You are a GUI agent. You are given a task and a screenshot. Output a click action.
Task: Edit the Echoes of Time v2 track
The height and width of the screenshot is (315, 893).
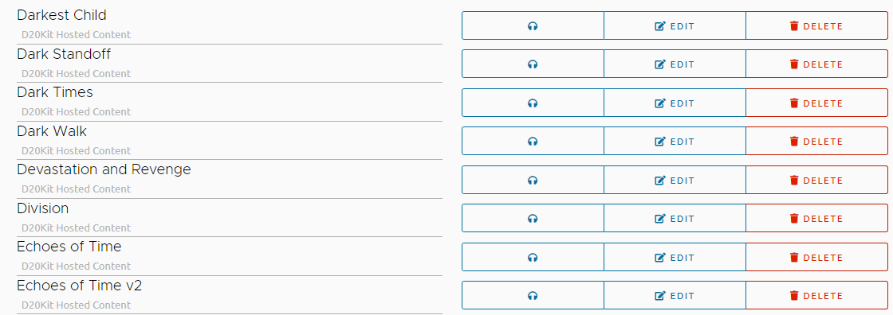675,296
